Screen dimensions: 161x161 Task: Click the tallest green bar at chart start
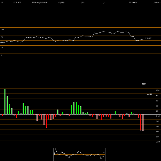click(5, 102)
